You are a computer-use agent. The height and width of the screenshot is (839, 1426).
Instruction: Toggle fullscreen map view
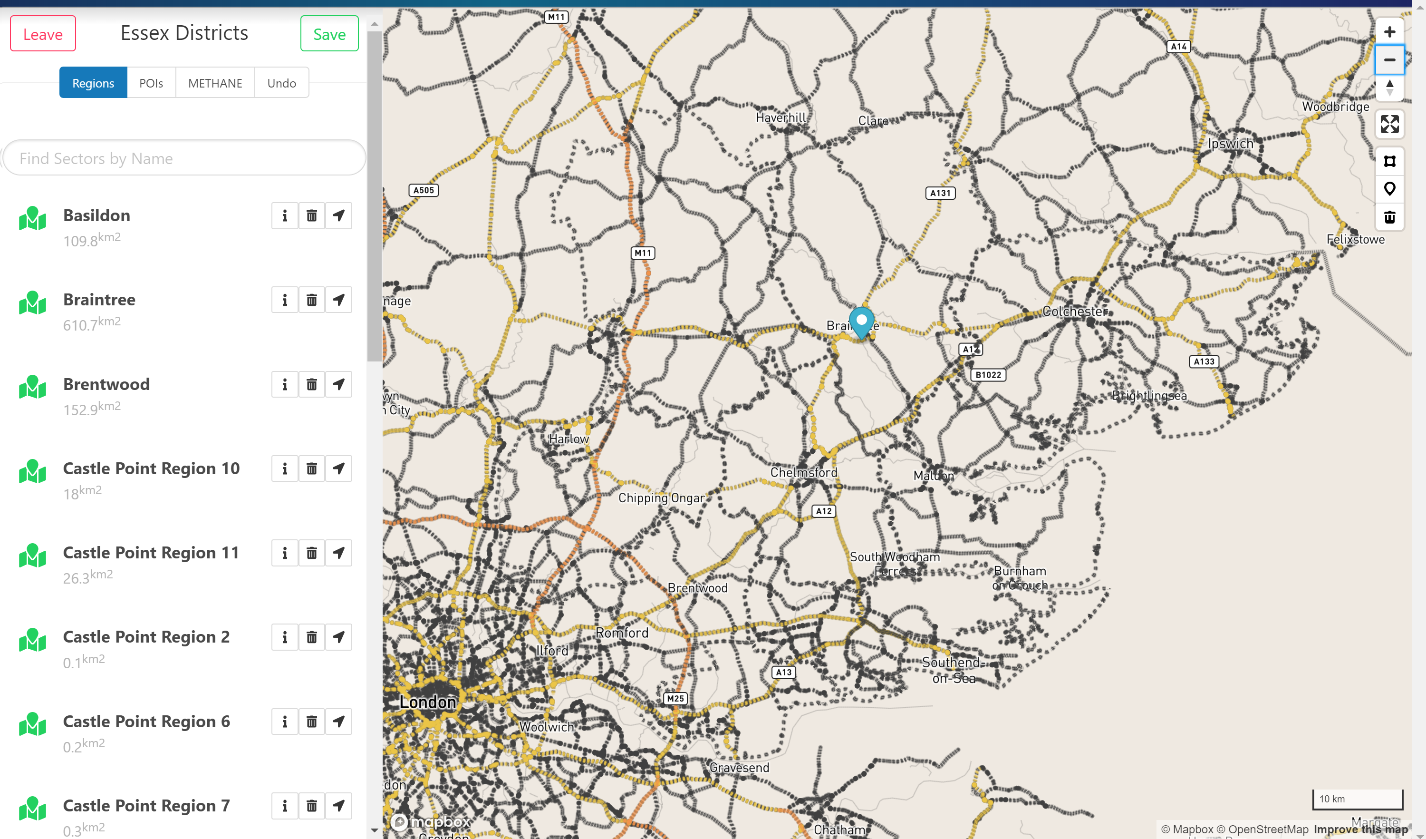point(1389,124)
